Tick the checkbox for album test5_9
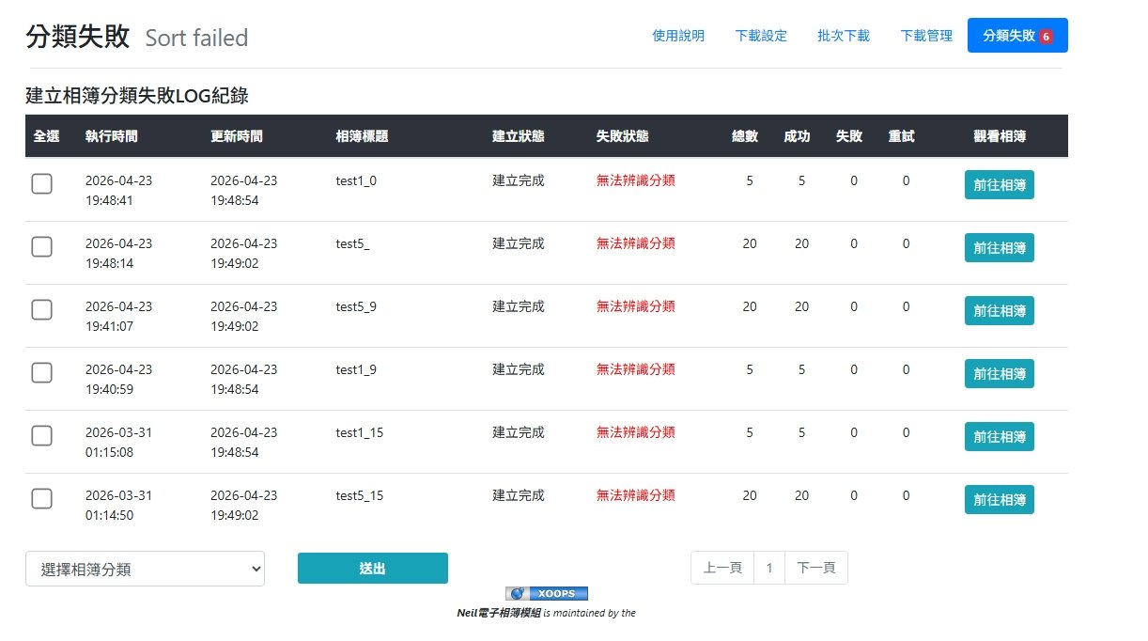The height and width of the screenshot is (641, 1148). click(41, 309)
